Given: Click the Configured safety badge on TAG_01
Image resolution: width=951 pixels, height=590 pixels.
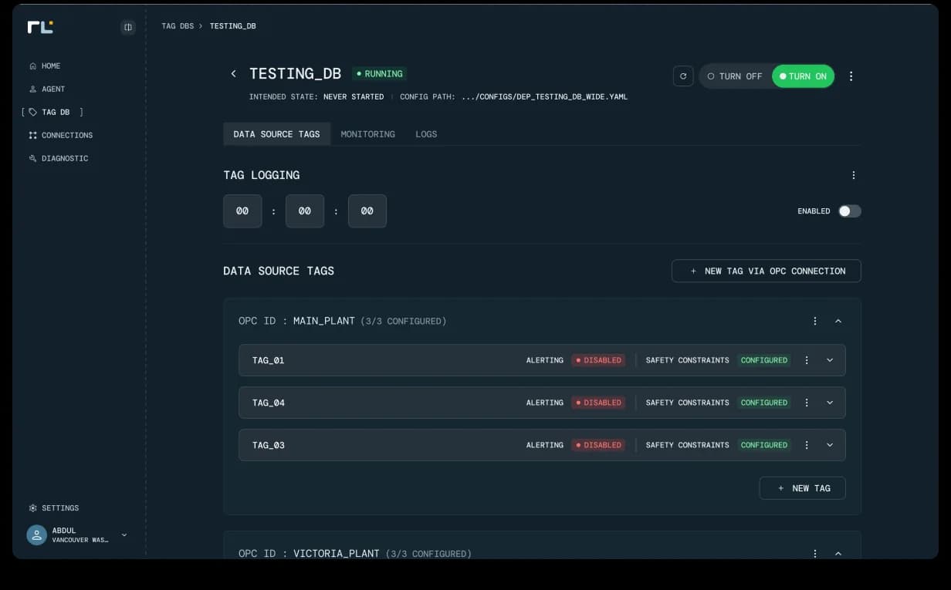Looking at the screenshot, I should (x=763, y=360).
